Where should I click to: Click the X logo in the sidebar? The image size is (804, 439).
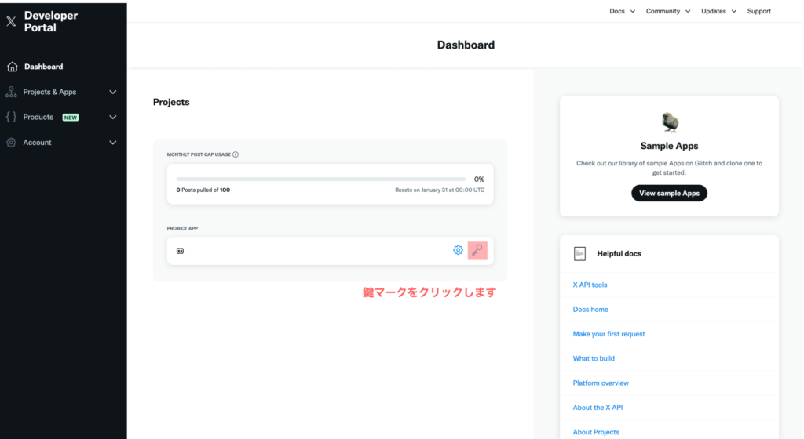[x=11, y=22]
